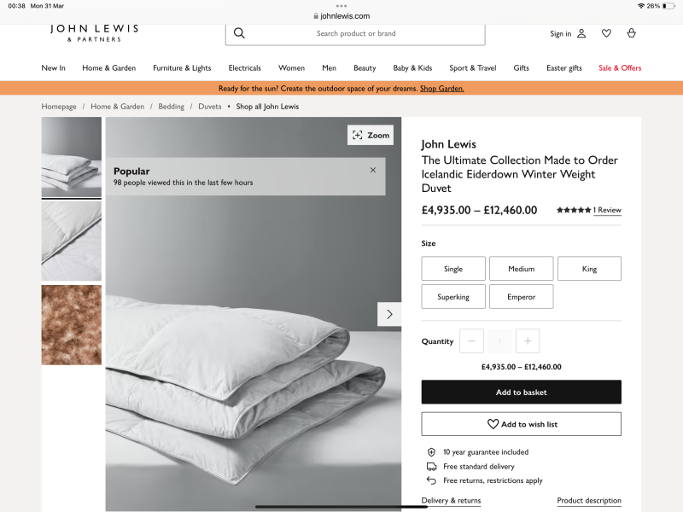Click the johnlewis.com address bar
This screenshot has height=512, width=683.
(341, 16)
